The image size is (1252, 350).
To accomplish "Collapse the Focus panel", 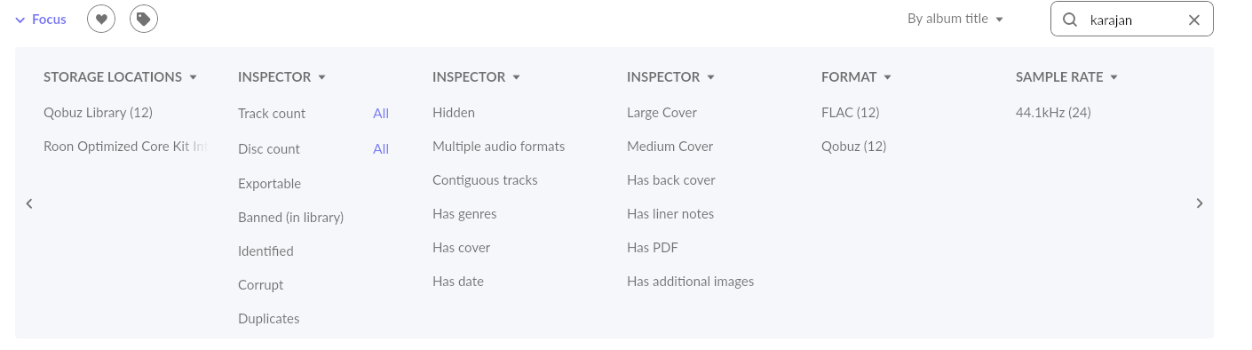I will click(41, 20).
